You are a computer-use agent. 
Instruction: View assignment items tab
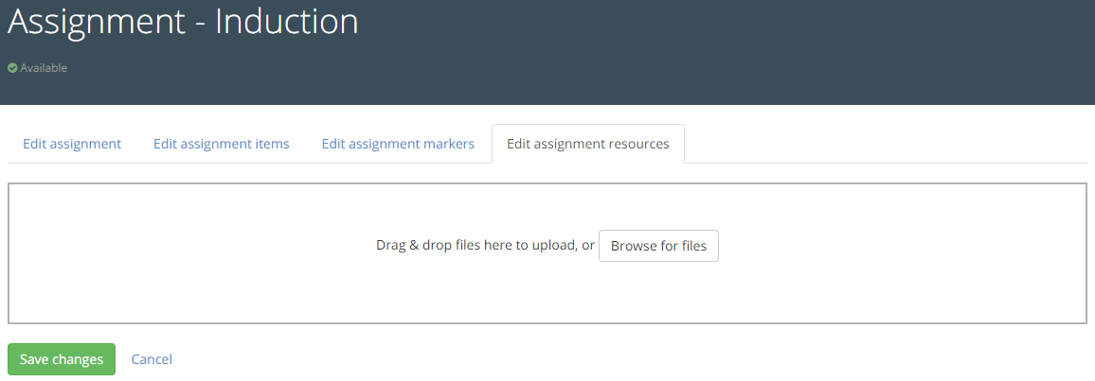tap(222, 144)
